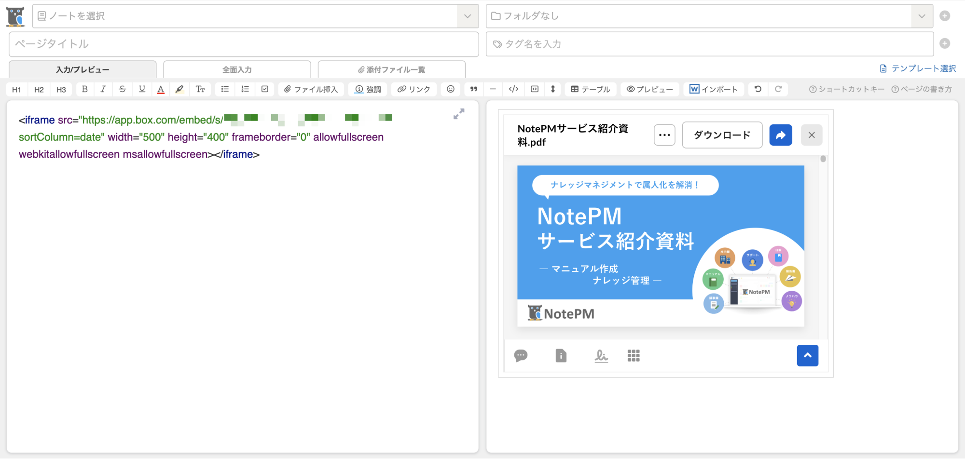The width and height of the screenshot is (965, 460).
Task: Click the Word インポート button
Action: [x=714, y=90]
